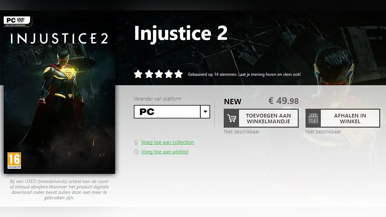Click the plus wishlist icon
386x217 pixels.
point(136,152)
